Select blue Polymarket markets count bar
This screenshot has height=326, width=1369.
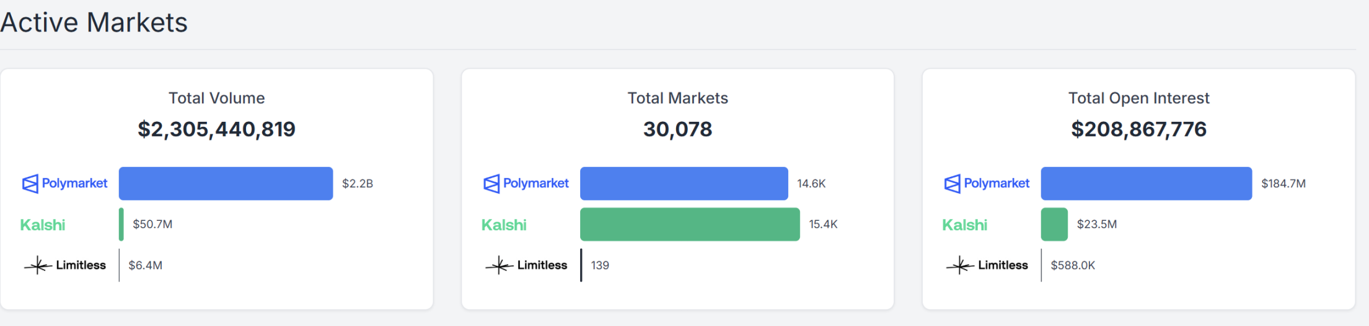[x=684, y=184]
